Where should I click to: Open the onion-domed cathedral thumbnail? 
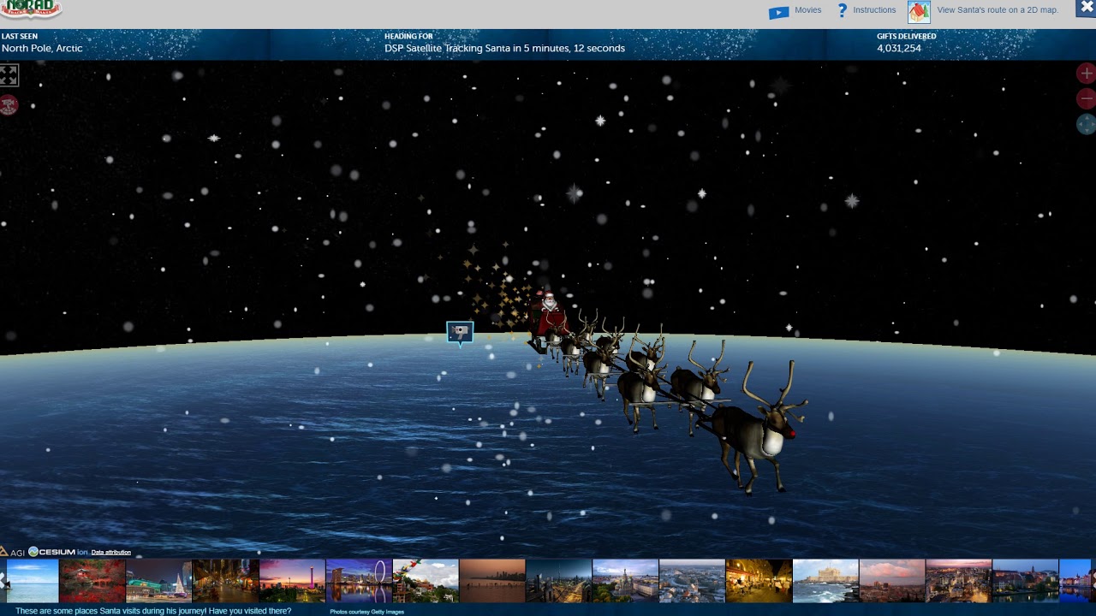[626, 581]
